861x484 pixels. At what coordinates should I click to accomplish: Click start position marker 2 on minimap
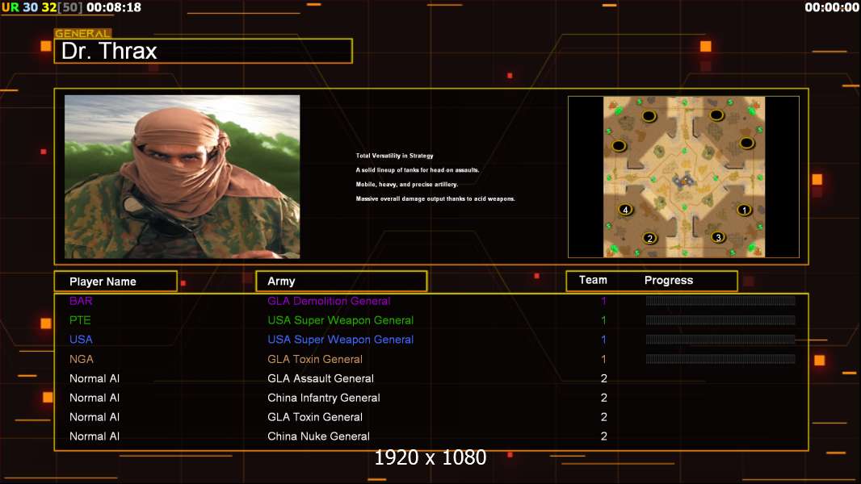[649, 238]
